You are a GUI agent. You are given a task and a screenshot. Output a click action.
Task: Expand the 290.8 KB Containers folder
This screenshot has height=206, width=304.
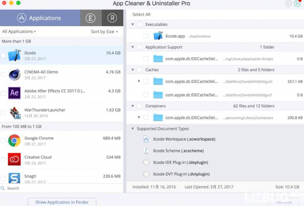(139, 117)
